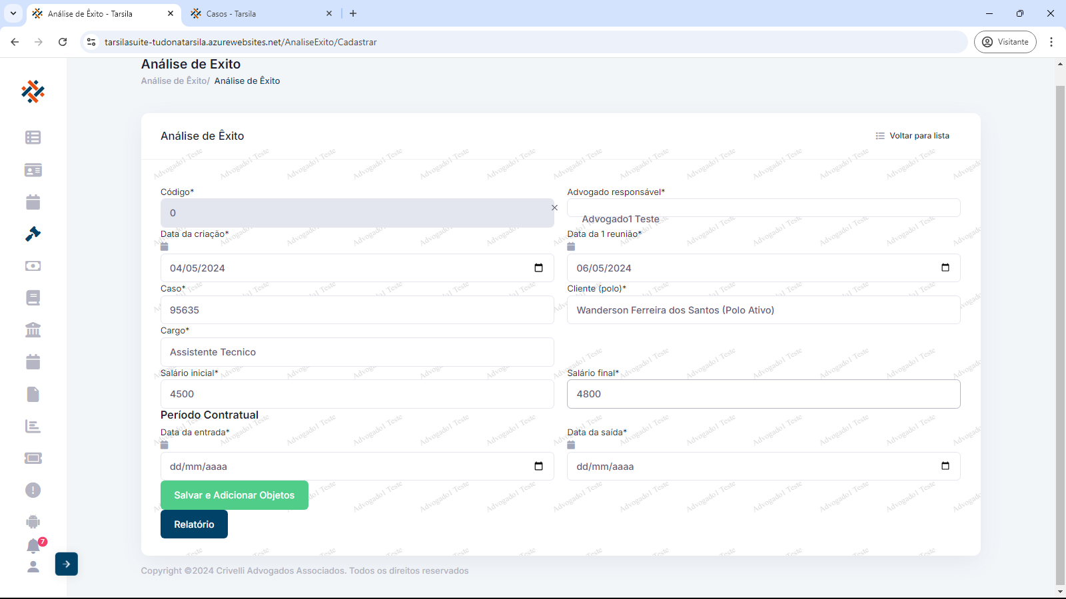
Task: Open notifications bell with 7 badge
Action: [33, 546]
